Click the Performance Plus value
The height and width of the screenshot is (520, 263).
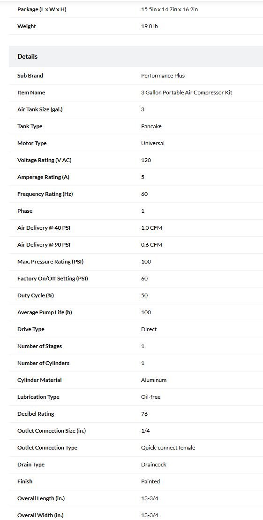tap(163, 76)
